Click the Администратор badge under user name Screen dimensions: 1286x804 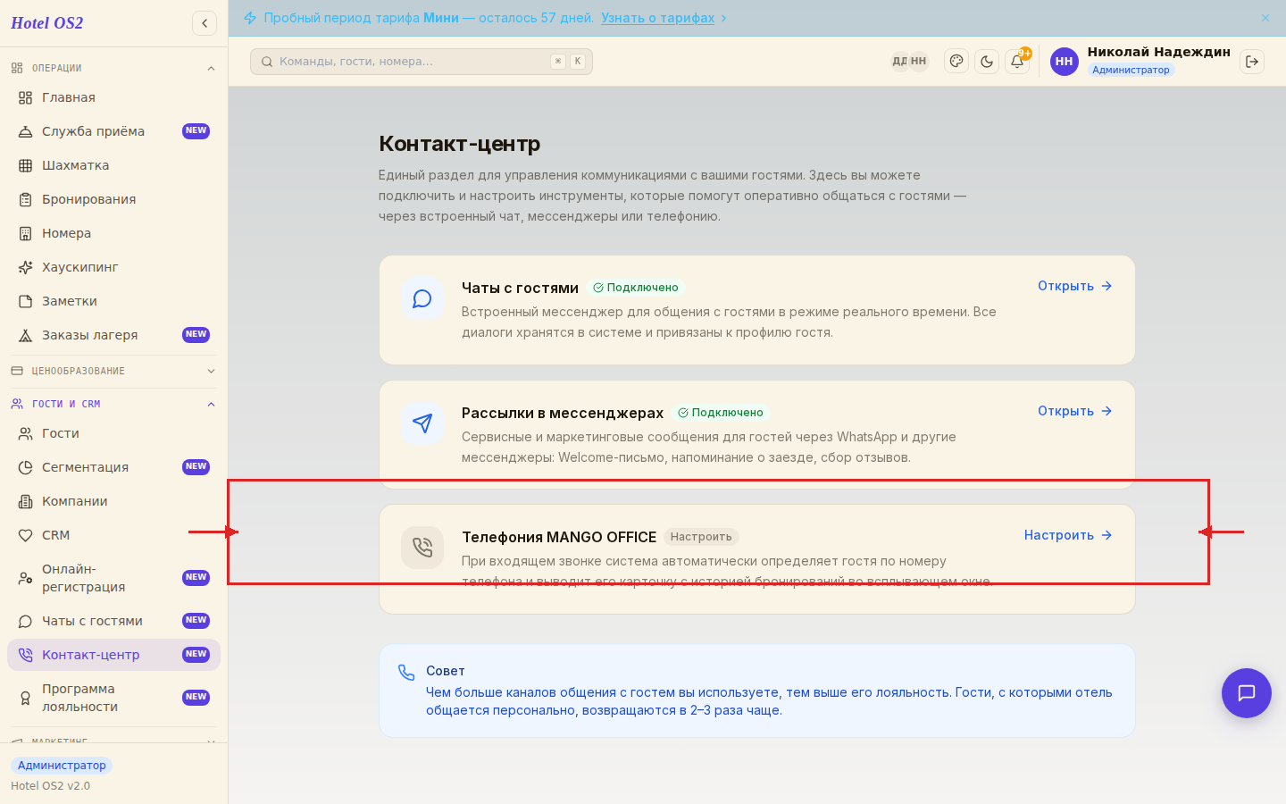coord(1131,70)
